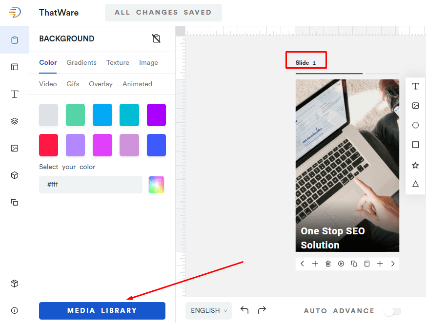Select the Slide 1 label
This screenshot has width=426, height=323.
305,63
